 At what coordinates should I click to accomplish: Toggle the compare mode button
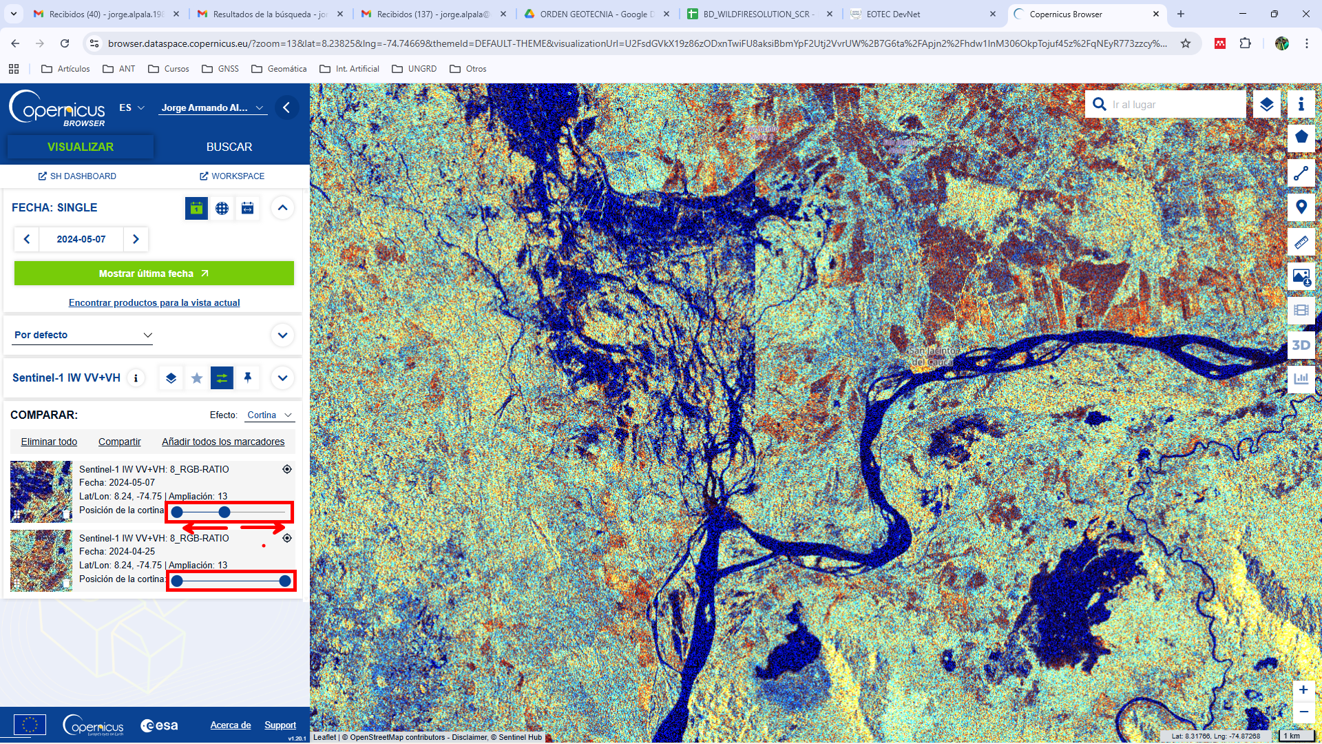coord(222,378)
